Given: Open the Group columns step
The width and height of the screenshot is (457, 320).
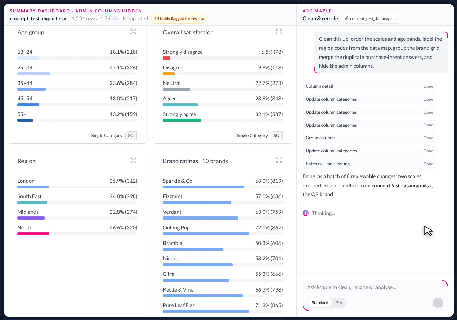Looking at the screenshot, I should point(369,138).
